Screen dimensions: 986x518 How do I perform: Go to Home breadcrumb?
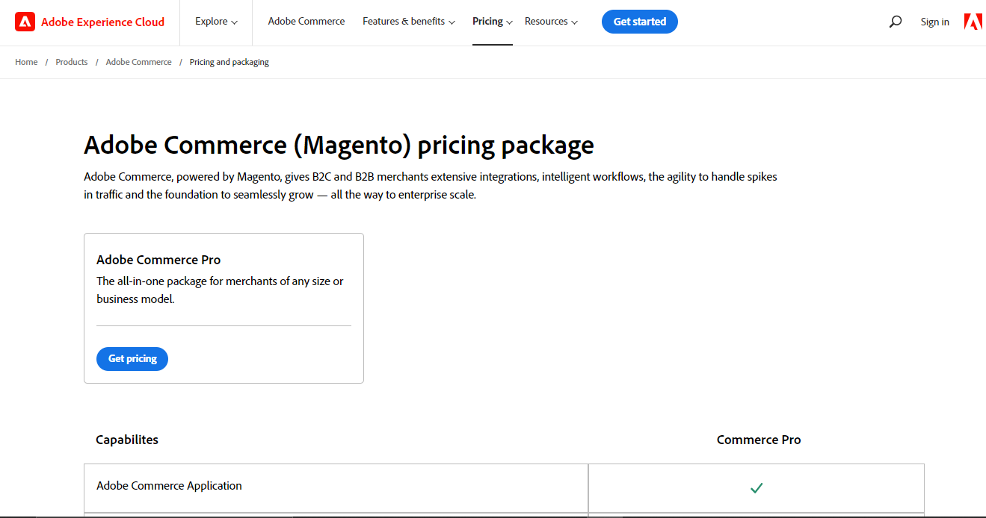[x=26, y=62]
